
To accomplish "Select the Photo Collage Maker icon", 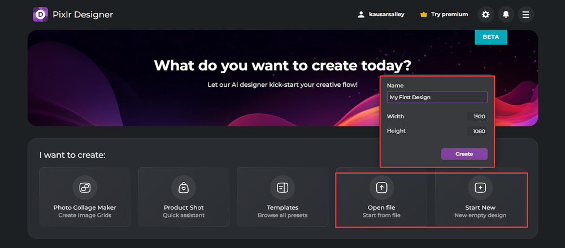I will (85, 187).
